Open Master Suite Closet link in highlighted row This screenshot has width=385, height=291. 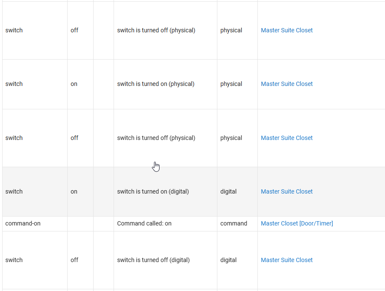287,191
